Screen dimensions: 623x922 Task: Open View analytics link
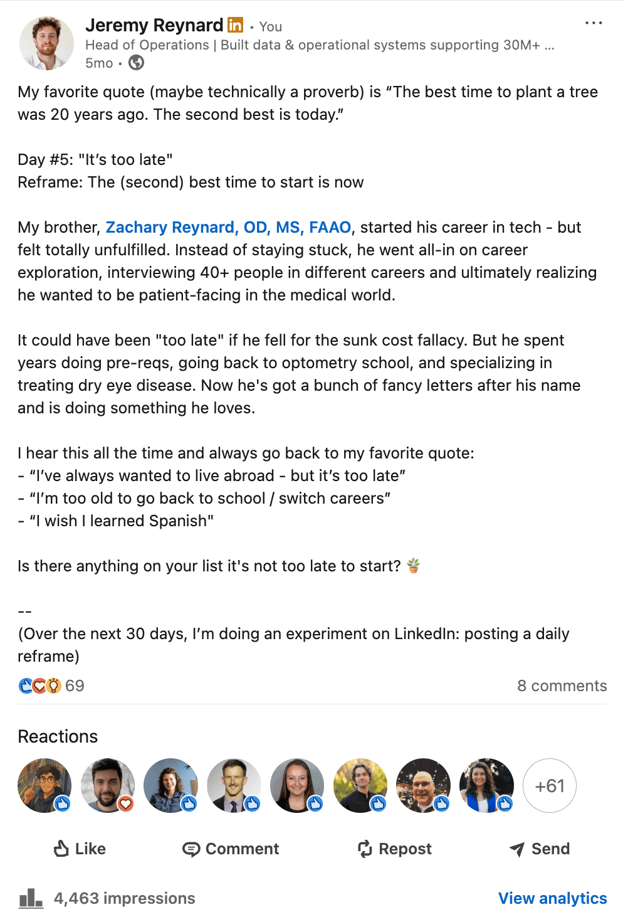tap(552, 898)
